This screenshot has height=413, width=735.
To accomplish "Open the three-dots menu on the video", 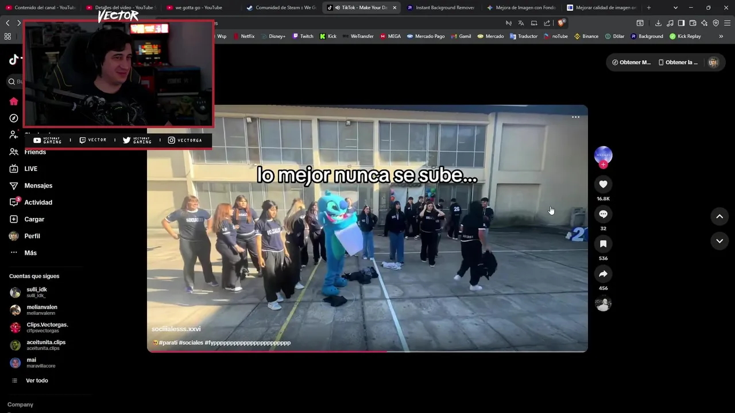I will [575, 117].
